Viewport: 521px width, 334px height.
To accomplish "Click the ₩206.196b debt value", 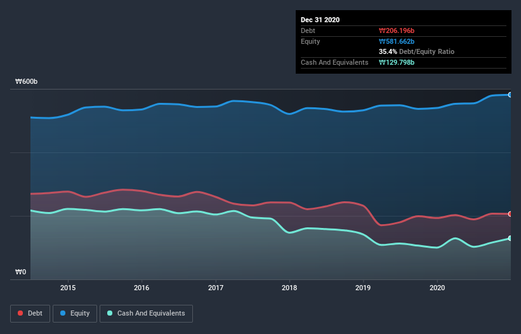I will coord(397,31).
